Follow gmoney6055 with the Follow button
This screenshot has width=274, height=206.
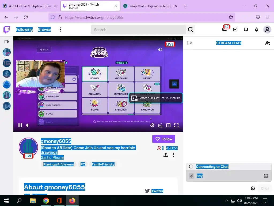pyautogui.click(x=163, y=139)
